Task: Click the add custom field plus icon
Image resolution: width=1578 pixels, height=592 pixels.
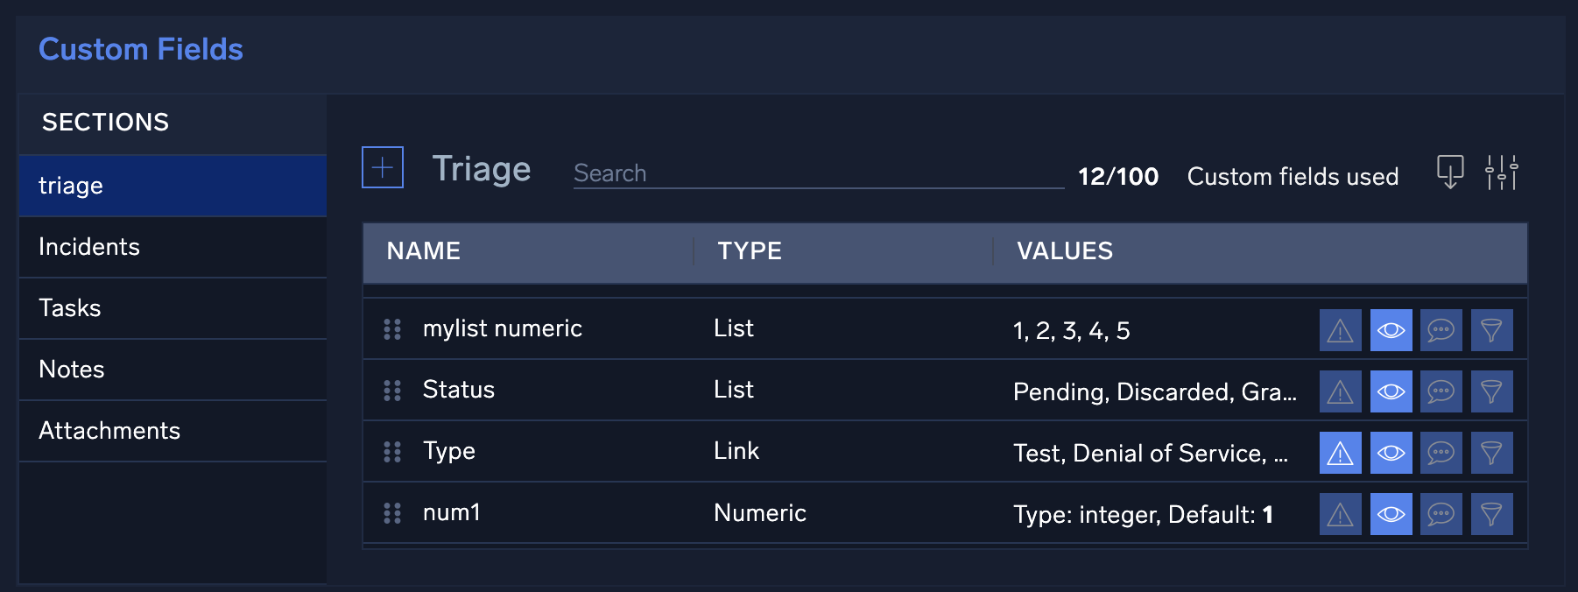Action: 383,167
